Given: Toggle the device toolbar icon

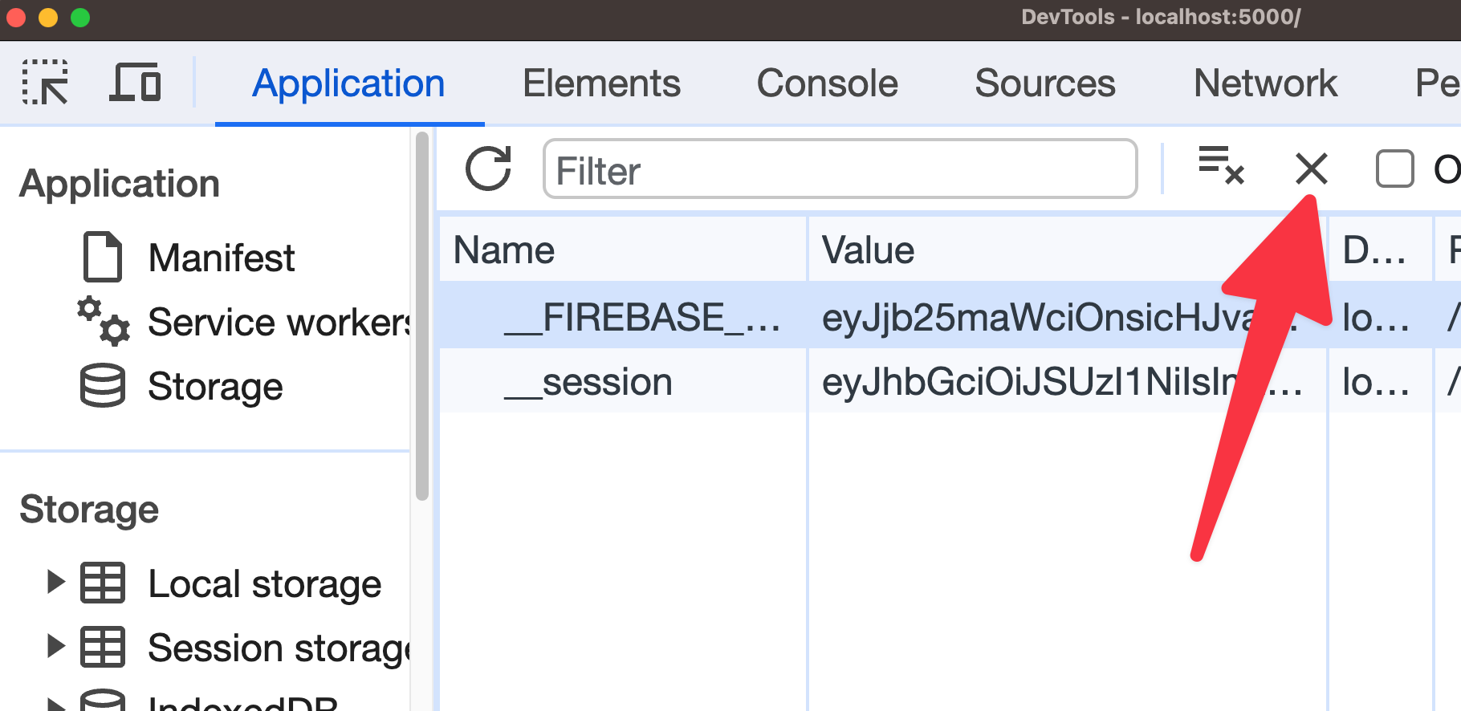Looking at the screenshot, I should tap(135, 83).
